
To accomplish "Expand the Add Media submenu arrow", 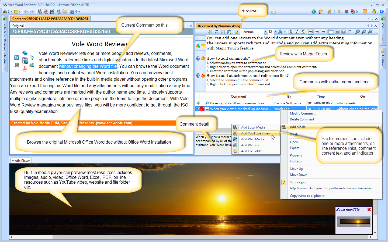I will (378, 127).
